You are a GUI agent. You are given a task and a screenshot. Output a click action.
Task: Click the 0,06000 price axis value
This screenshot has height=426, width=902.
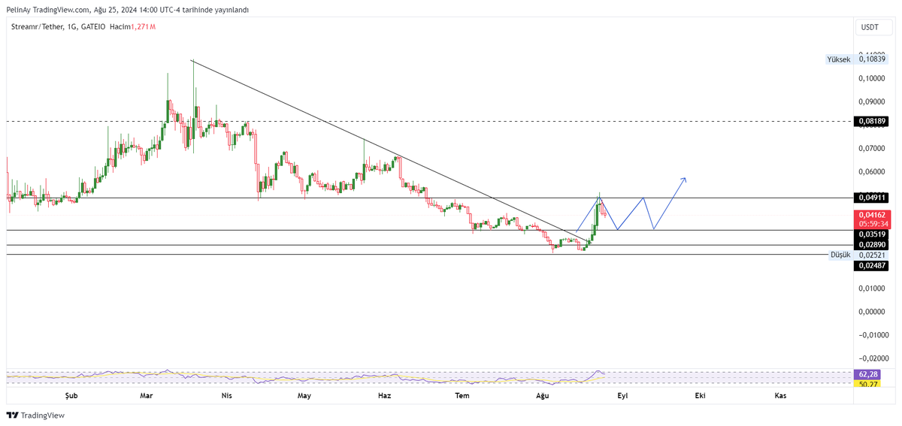pos(872,172)
